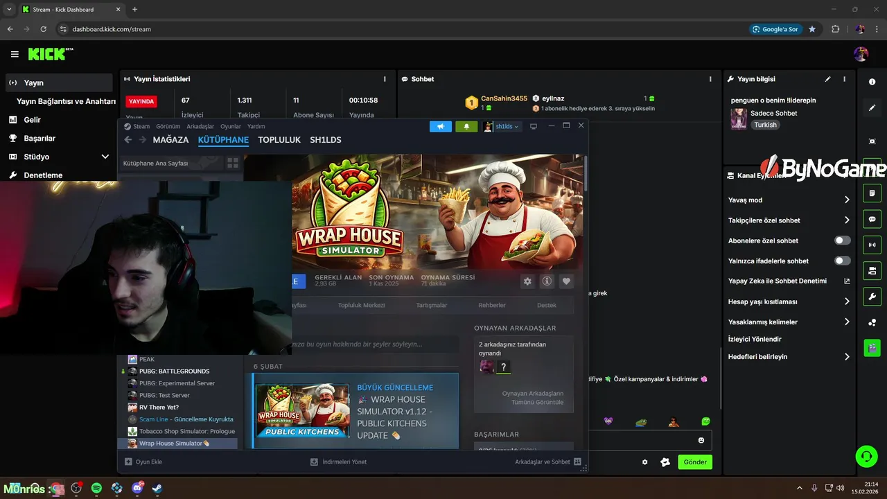Open wrench tool icon in right rail

pos(872,297)
